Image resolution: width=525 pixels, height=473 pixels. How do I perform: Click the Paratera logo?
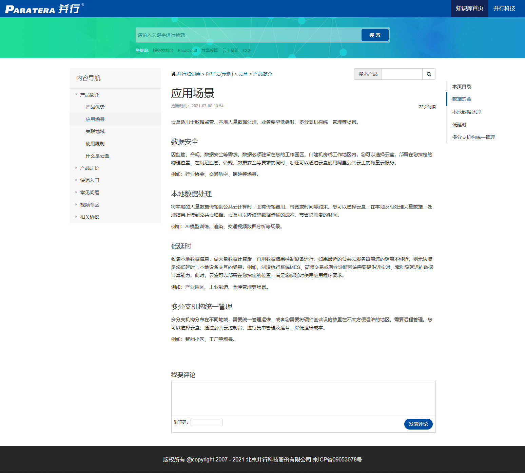[x=44, y=8]
